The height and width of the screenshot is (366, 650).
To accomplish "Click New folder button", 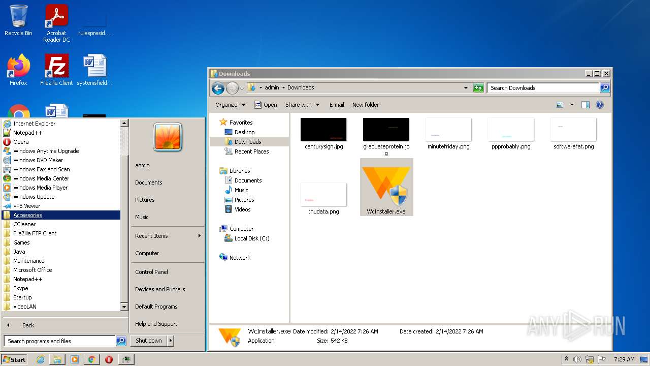I will click(366, 105).
